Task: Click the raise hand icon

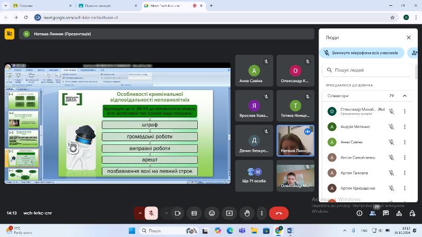Action: (247, 213)
